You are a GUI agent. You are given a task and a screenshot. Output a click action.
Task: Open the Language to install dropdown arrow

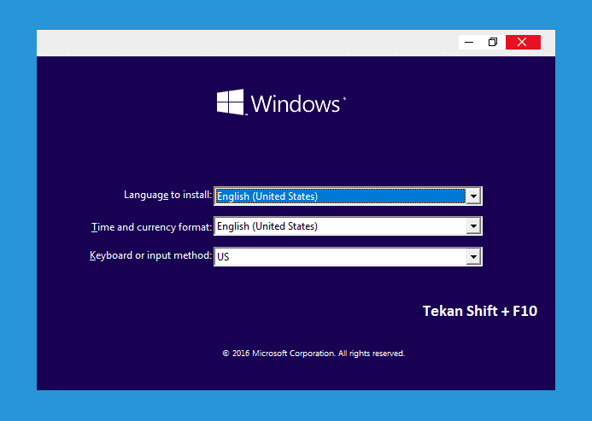coord(473,196)
